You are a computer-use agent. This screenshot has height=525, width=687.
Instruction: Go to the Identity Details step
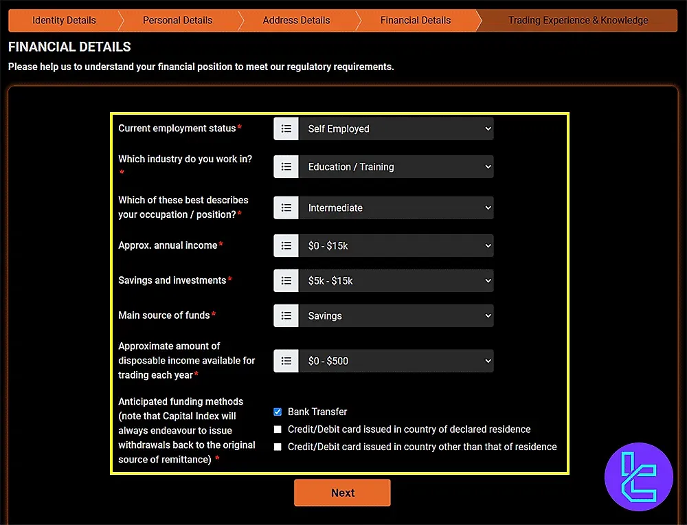point(64,20)
